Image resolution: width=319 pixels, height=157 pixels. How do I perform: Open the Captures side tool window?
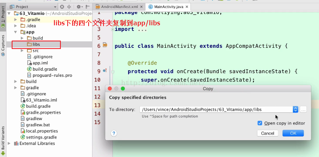[x=3, y=46]
